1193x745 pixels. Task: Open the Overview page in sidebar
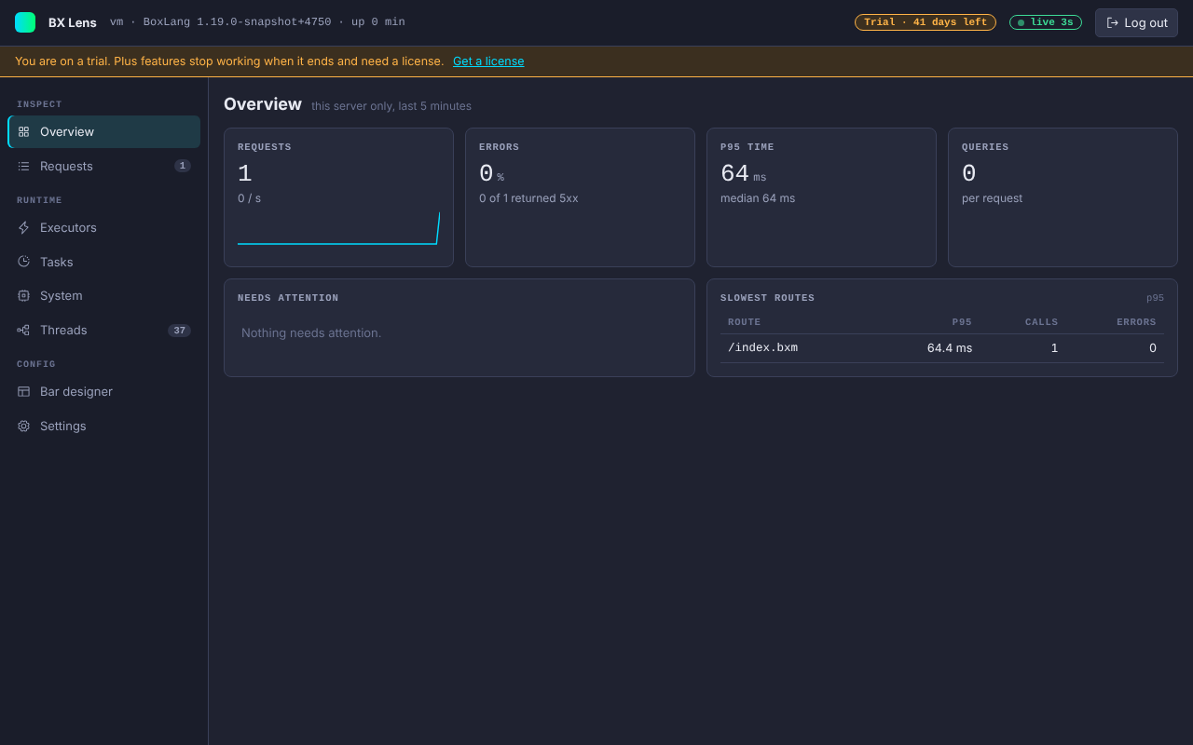104,132
